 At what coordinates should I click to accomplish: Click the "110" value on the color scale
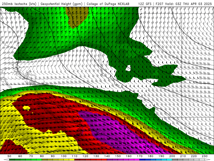tap(75, 156)
